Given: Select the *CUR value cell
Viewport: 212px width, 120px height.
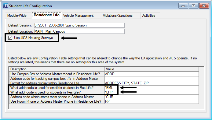Looking at the screenshot, I should (152, 97).
